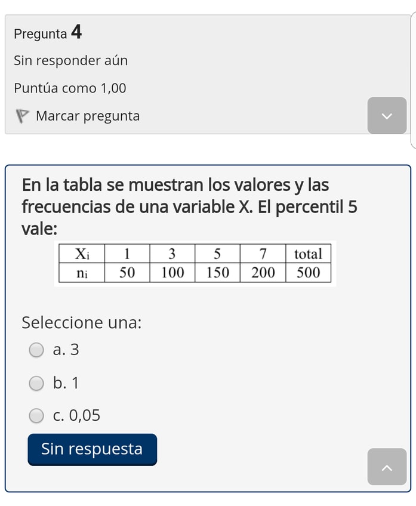Image resolution: width=416 pixels, height=506 pixels.
Task: Click the answer label "a. 3"
Action: point(66,350)
